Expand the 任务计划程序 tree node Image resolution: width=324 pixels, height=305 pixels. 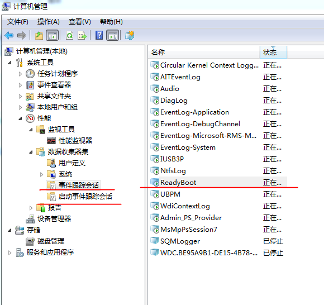[x=20, y=74]
